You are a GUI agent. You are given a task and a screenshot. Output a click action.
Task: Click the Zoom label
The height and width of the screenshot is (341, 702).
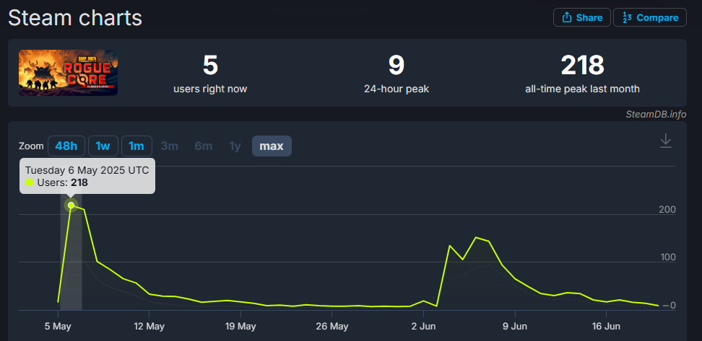[31, 146]
